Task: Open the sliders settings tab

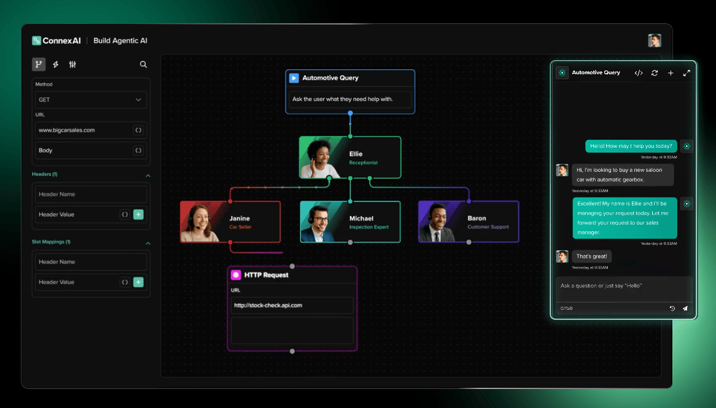Action: coord(72,64)
